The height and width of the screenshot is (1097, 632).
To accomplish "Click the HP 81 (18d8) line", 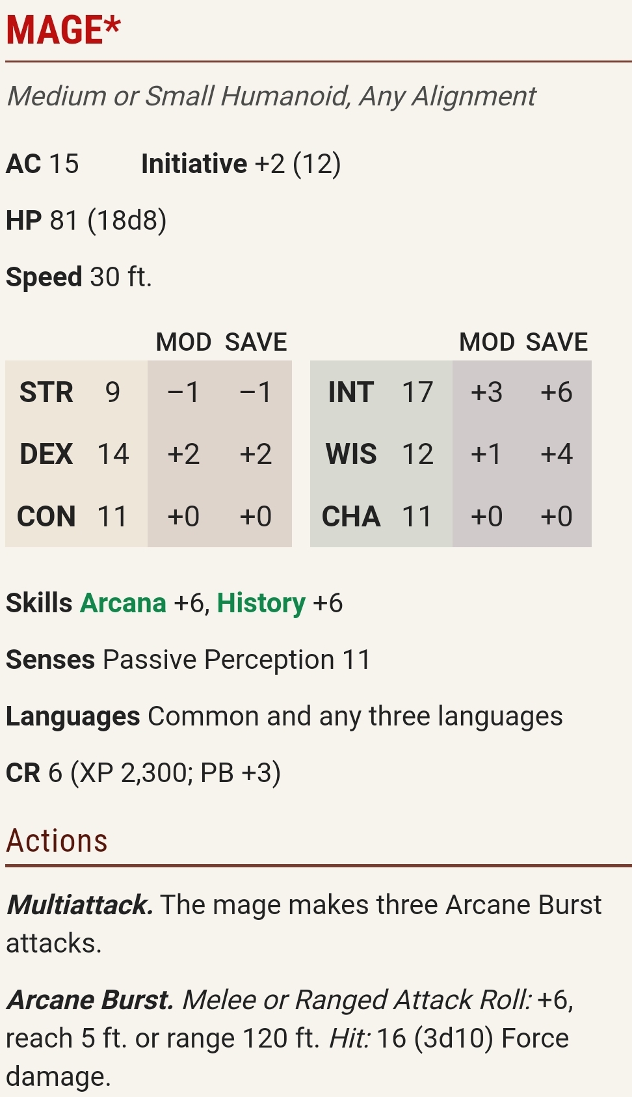I will [x=86, y=221].
